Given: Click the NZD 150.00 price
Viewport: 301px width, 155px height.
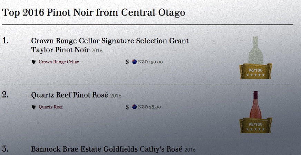Looking at the screenshot, I should point(150,62).
